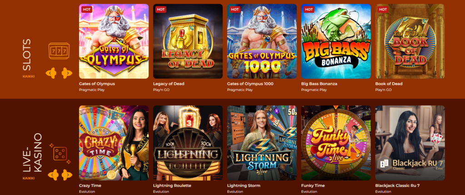
Task: Show next slots with right arrow
Action: (67, 73)
